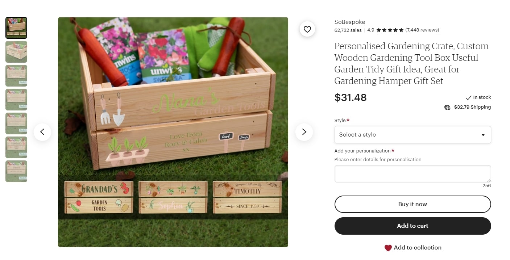
Task: Click the Add to cart button
Action: [x=412, y=226]
